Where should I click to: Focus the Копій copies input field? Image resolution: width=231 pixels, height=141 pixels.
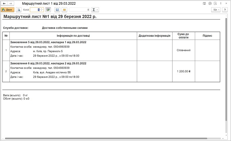point(35,10)
